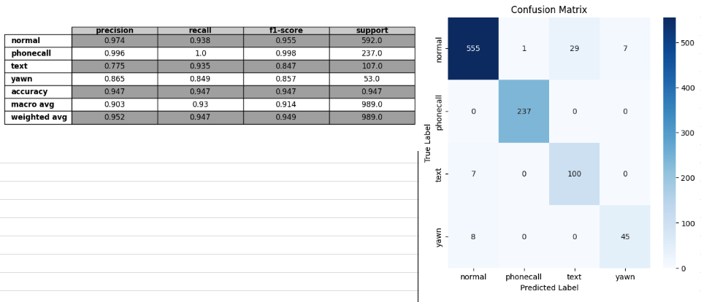Click the yawn precision value 0.865

coord(115,79)
